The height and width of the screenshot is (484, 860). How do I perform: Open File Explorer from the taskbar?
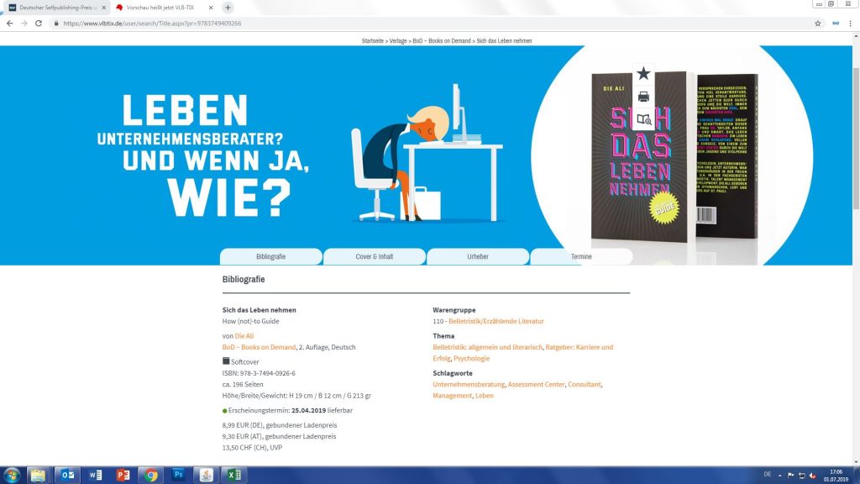pos(38,476)
